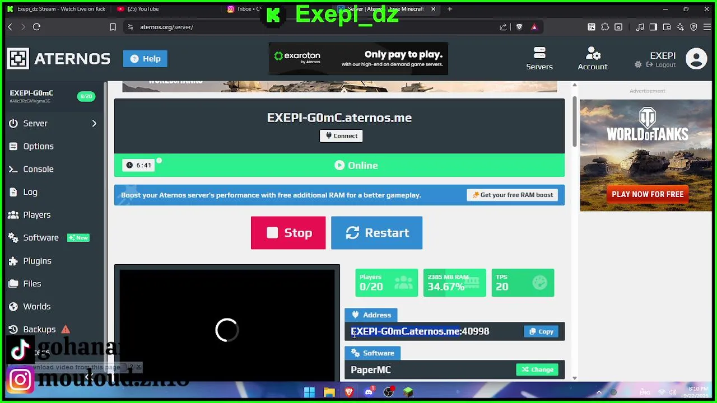Viewport: 717px width, 403px height.
Task: Switch to the Inbox tab
Action: point(245,9)
